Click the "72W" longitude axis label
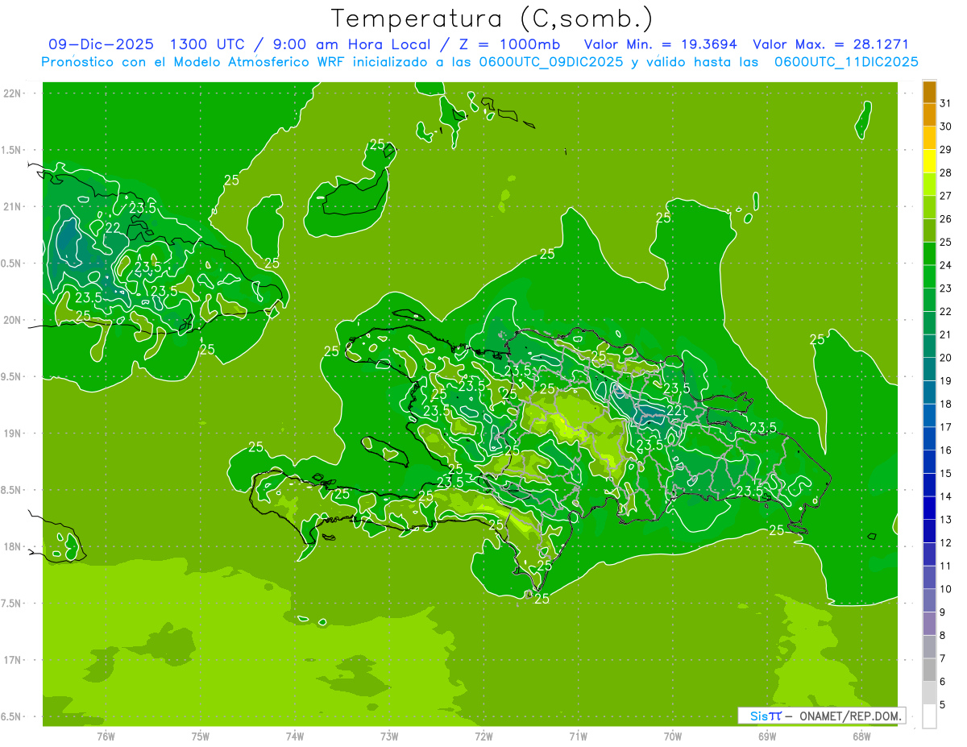Viewport: 967px width, 747px height. point(483,736)
